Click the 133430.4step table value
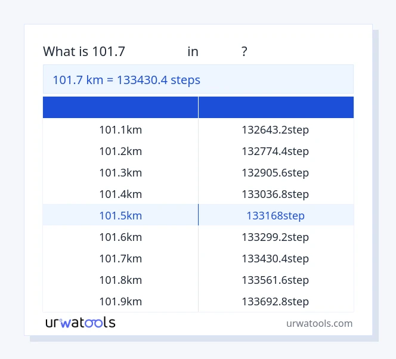The image size is (396, 359). point(275,258)
